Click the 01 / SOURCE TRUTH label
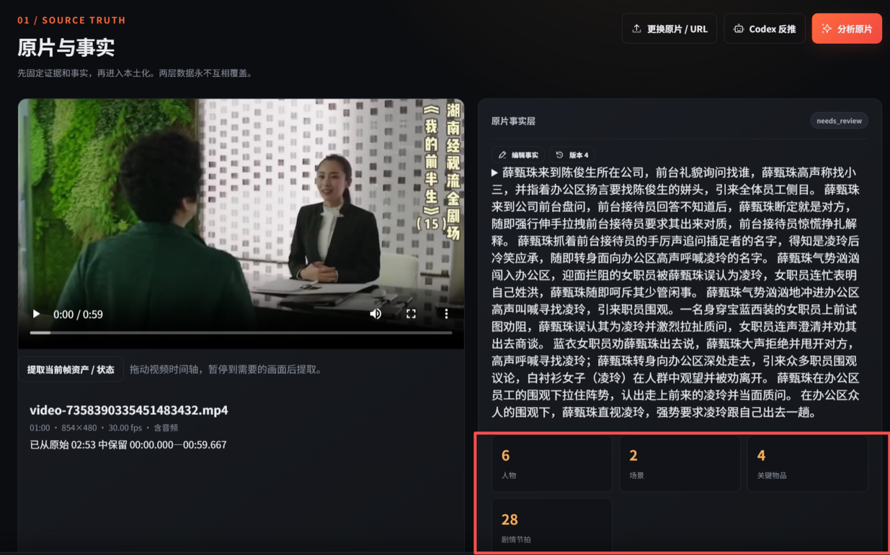The height and width of the screenshot is (555, 890). pos(72,20)
